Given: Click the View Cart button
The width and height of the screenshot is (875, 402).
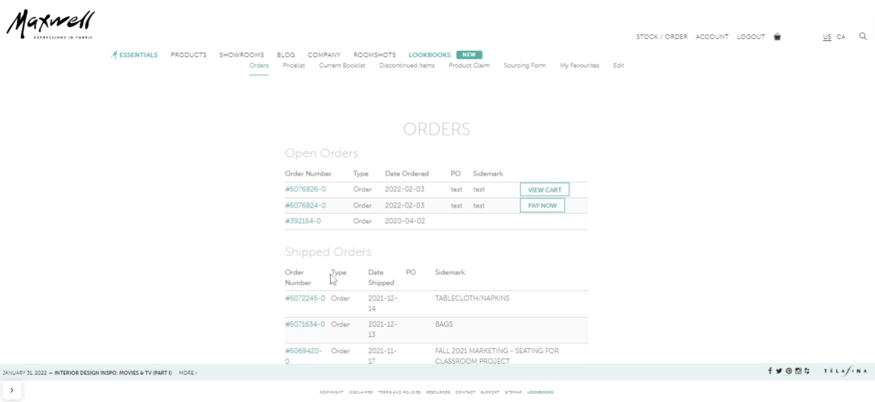Looking at the screenshot, I should (544, 190).
